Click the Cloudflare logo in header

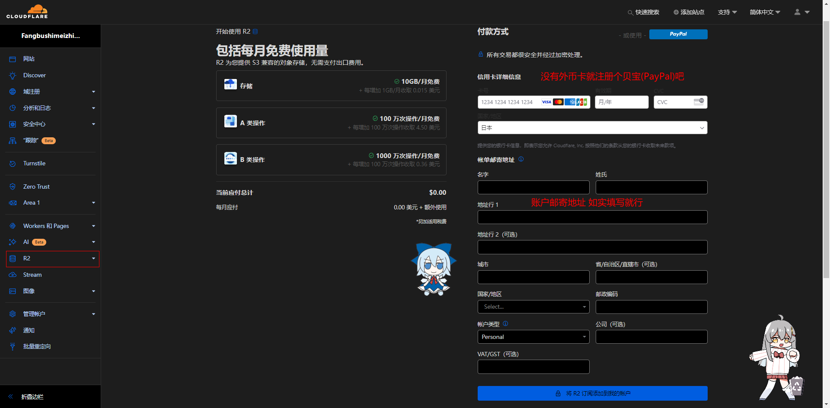(27, 12)
